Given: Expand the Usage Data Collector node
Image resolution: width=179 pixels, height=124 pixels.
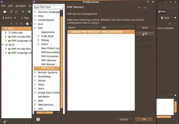Looking at the screenshot, I should 35,93.
